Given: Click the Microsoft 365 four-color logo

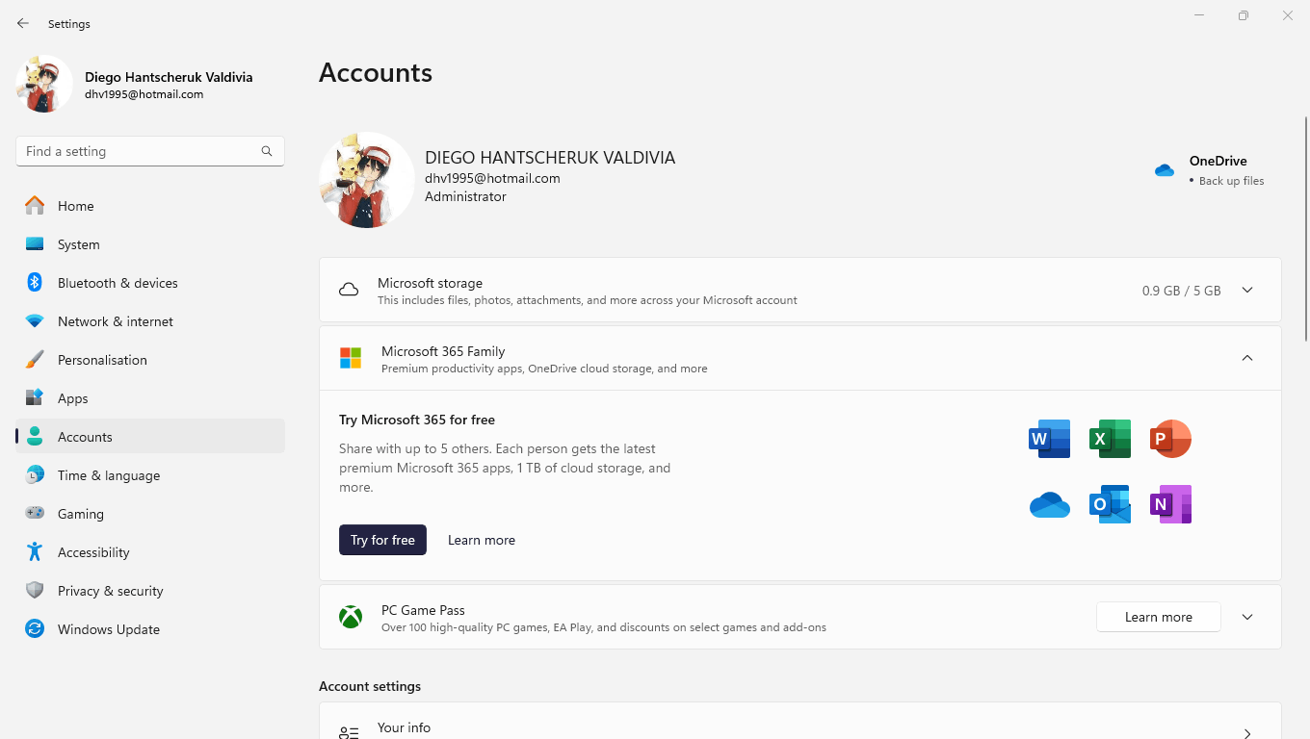Looking at the screenshot, I should [351, 358].
